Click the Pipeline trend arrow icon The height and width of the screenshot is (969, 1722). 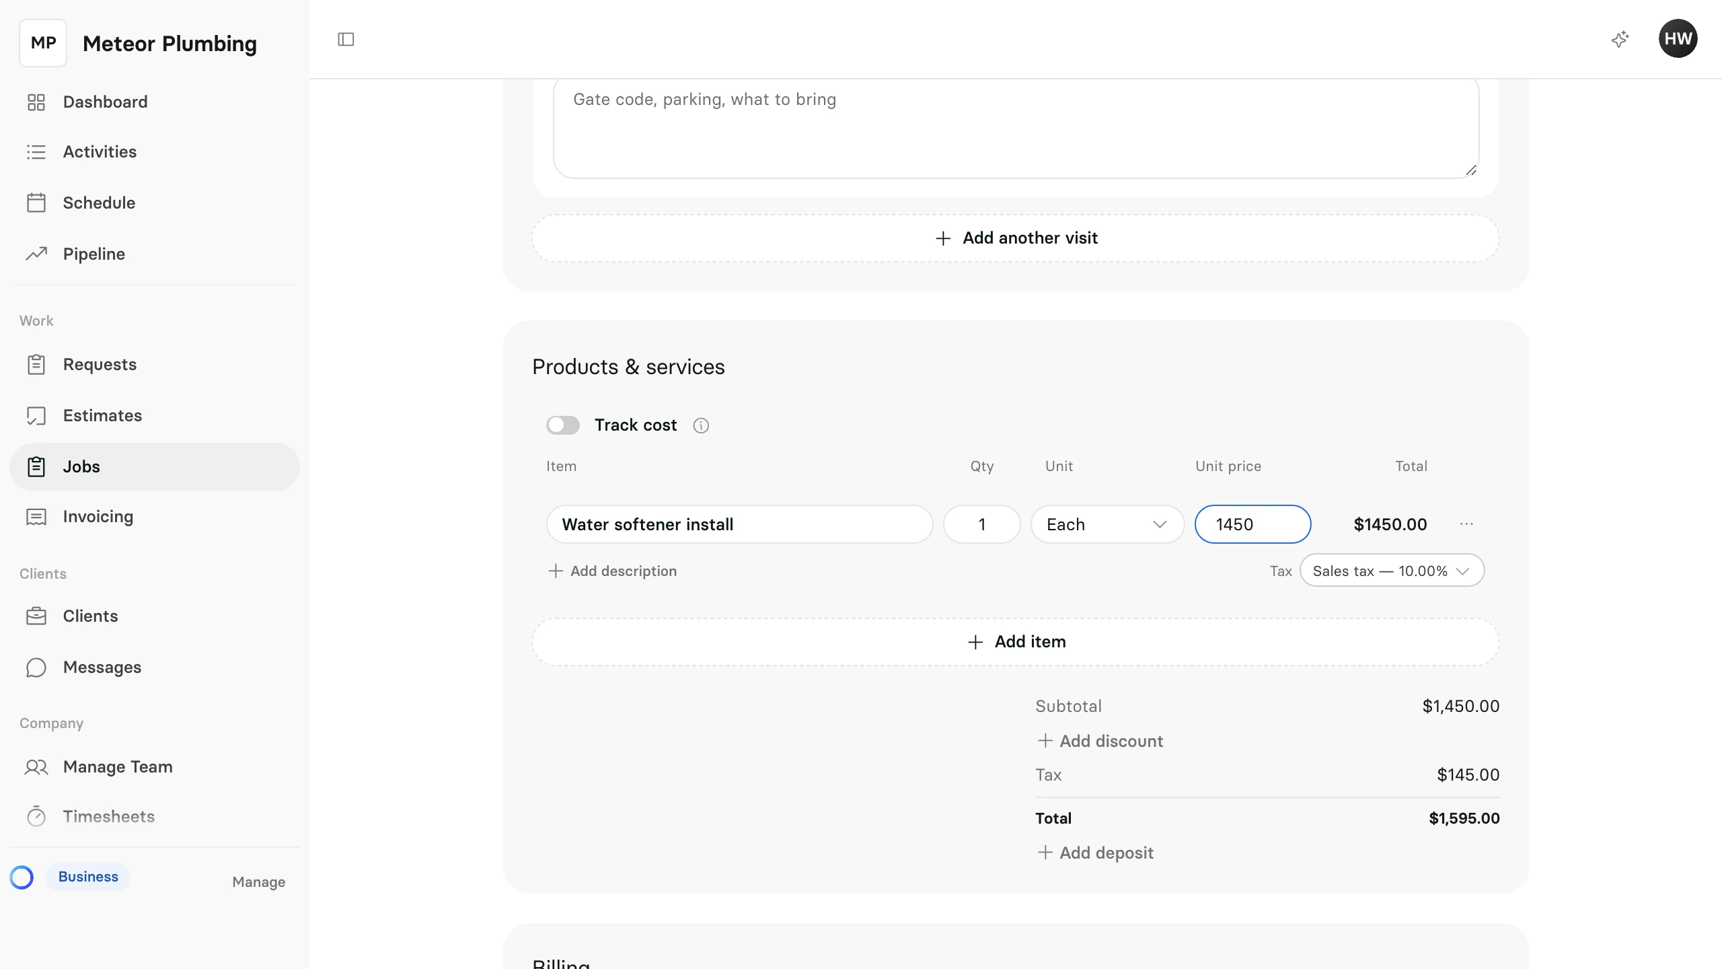[36, 254]
